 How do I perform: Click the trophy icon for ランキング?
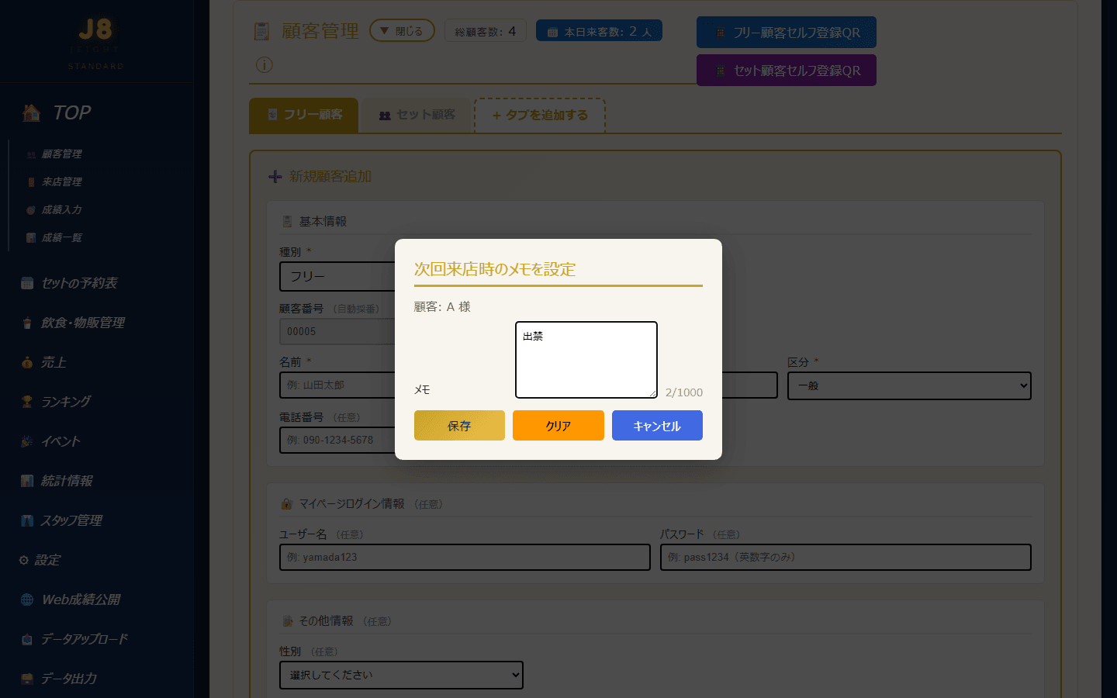[27, 402]
